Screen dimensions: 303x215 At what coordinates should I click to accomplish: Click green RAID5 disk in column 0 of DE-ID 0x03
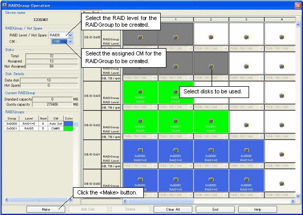click(140, 93)
